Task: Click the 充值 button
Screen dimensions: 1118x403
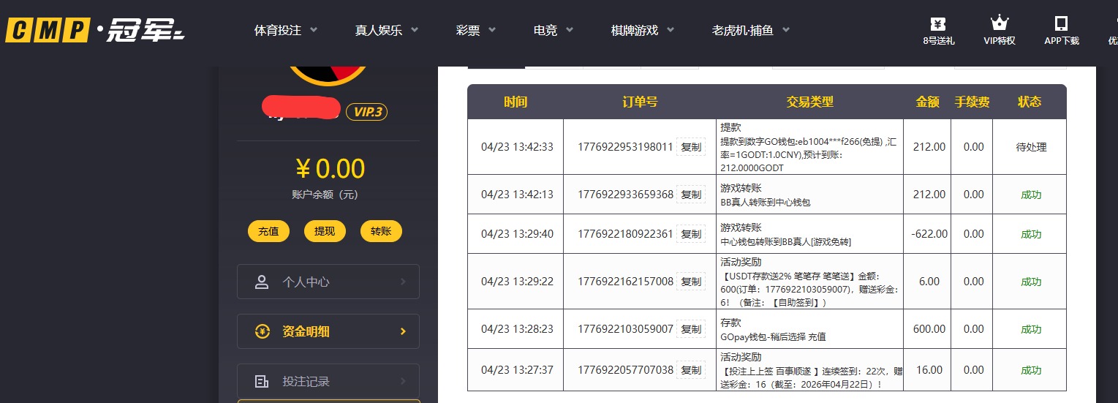Action: pos(268,231)
